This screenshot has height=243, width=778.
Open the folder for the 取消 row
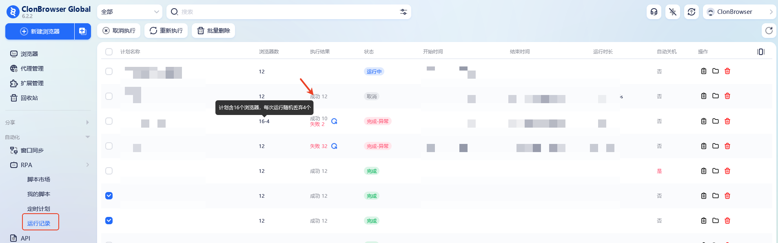[x=715, y=96]
